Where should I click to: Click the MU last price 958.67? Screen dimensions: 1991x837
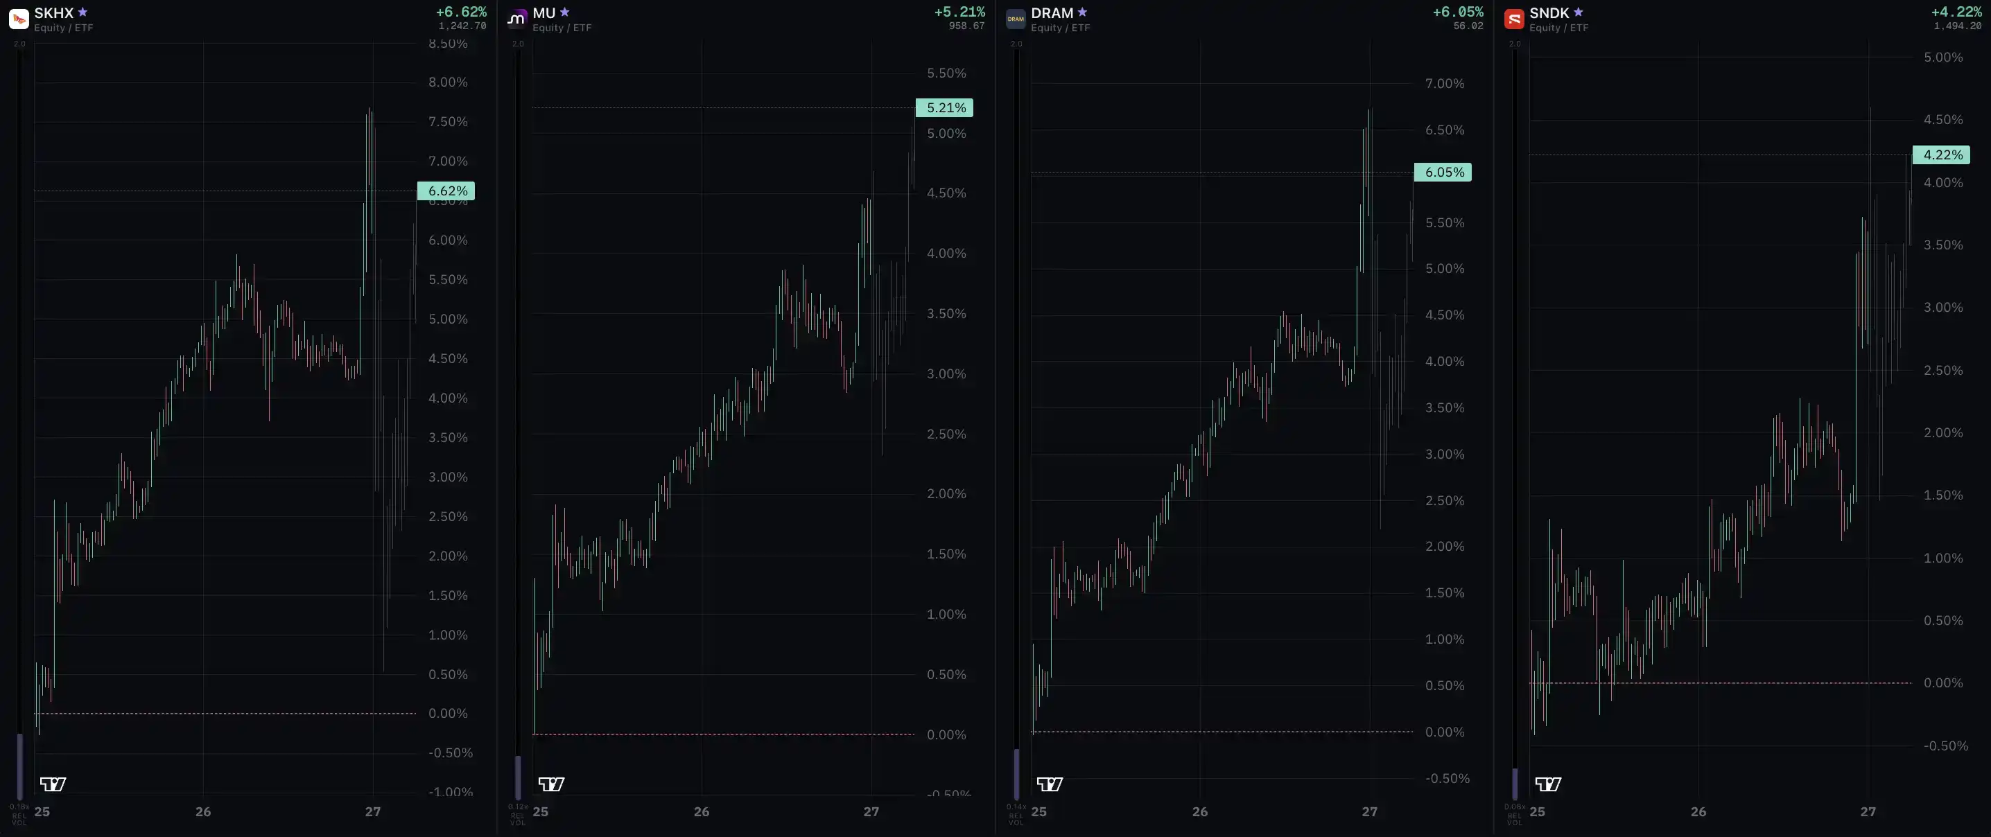point(967,26)
